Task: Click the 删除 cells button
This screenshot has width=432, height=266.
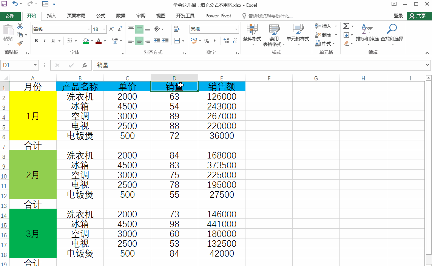Action: coord(323,35)
